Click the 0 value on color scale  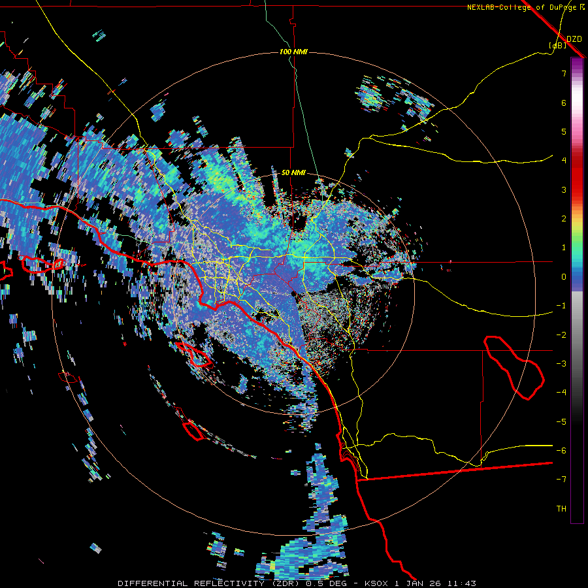[564, 277]
